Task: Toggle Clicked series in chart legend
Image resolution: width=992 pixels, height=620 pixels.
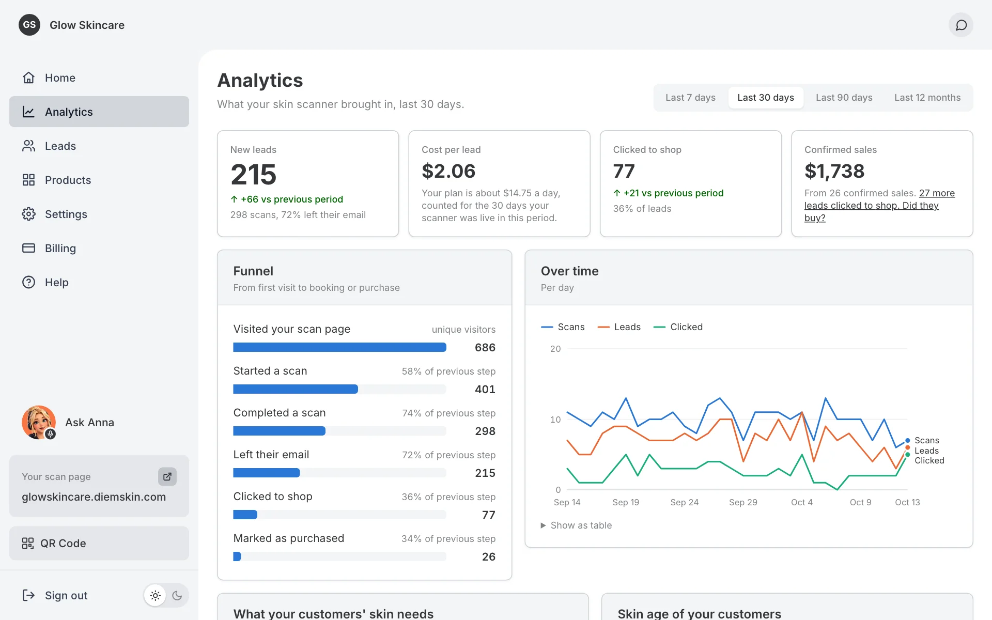Action: [x=678, y=327]
